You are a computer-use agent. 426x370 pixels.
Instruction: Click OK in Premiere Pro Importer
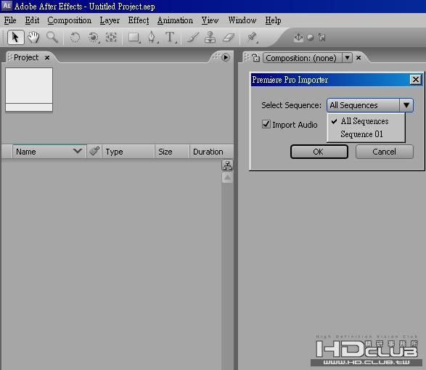[x=319, y=152]
